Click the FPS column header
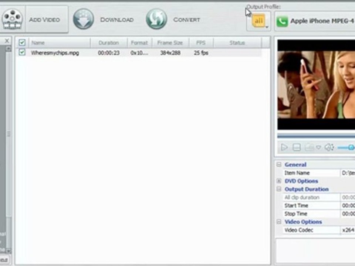The width and height of the screenshot is (355, 266). (x=201, y=43)
